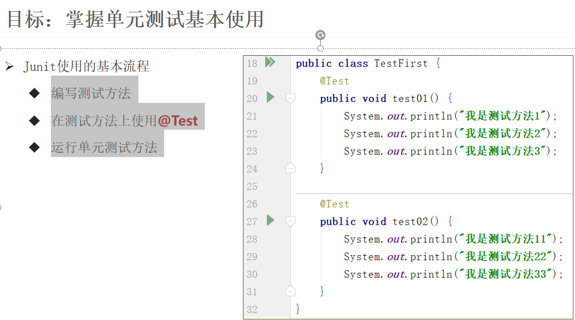Click the diamond bullet beside 编写测试方法
Viewport: 575px width, 320px height.
(34, 93)
